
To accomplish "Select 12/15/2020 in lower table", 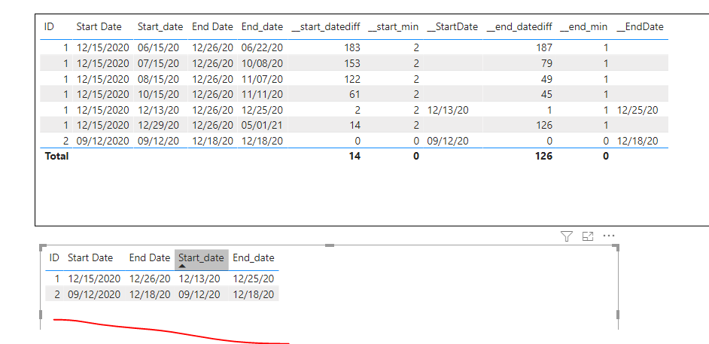I will pos(94,279).
